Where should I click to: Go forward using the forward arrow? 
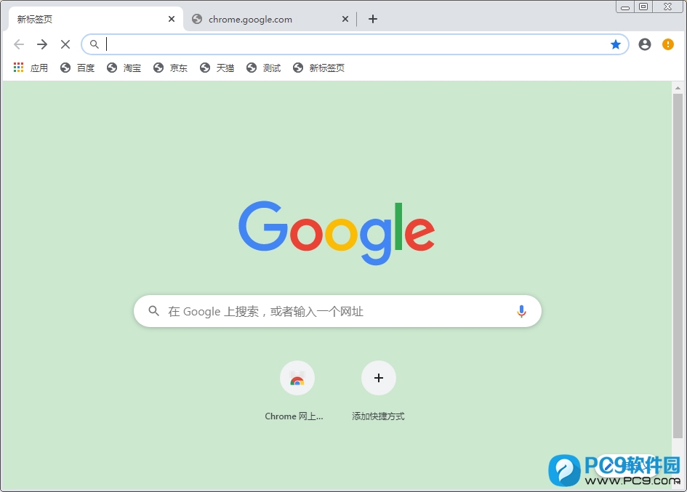(x=42, y=44)
